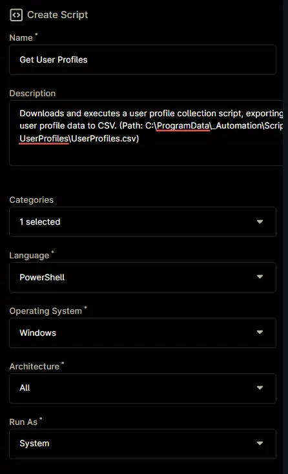
Task: Click the Architecture field caret arrow
Action: [x=260, y=388]
